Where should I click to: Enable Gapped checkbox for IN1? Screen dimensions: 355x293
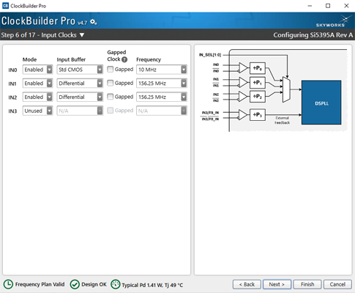tap(111, 83)
